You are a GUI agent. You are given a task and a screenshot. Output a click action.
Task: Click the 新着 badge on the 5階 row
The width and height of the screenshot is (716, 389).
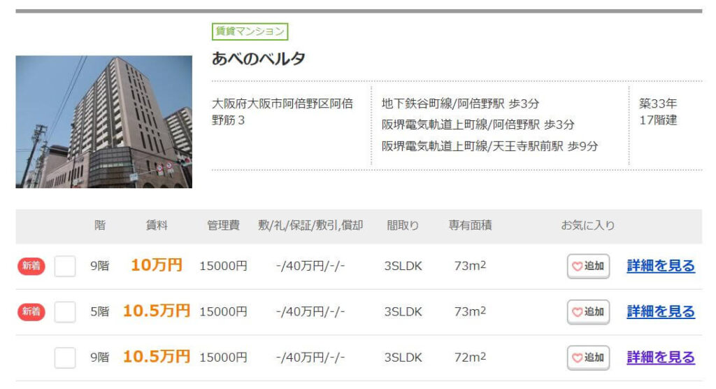click(31, 311)
